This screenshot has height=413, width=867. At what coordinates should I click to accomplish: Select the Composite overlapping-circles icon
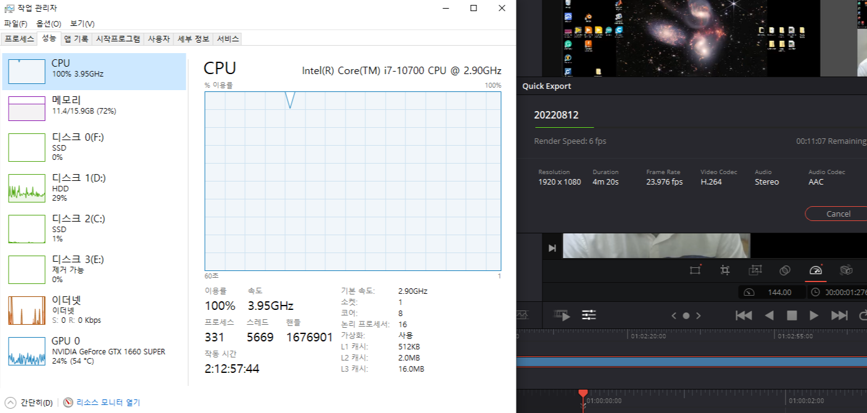(785, 270)
